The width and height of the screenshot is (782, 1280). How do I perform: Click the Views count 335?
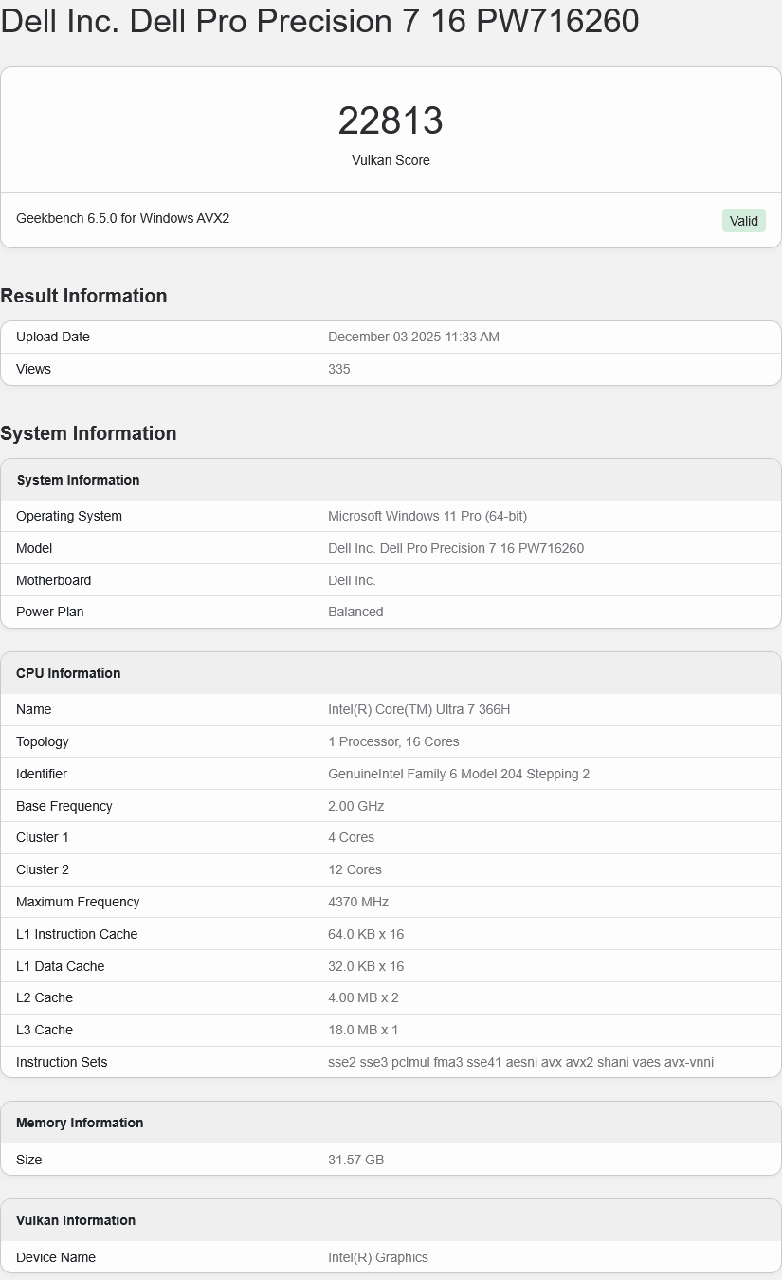pos(339,370)
